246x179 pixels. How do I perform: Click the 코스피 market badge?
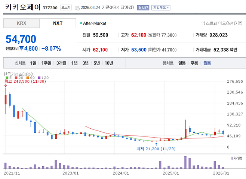(65, 7)
